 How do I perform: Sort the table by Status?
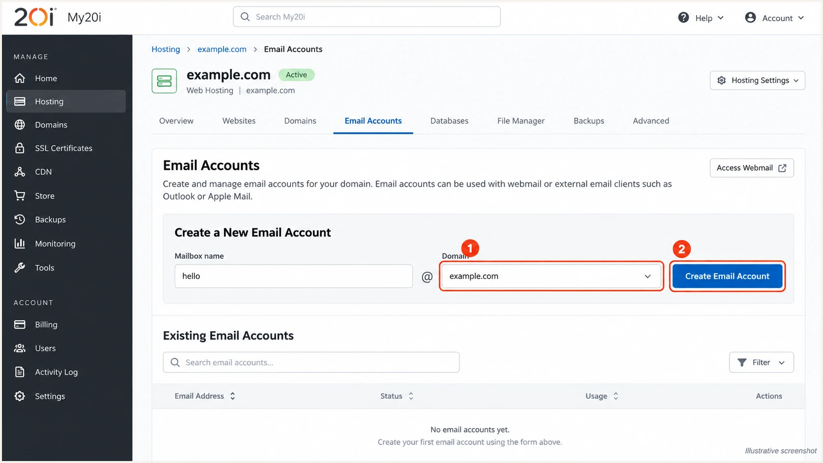pos(397,396)
